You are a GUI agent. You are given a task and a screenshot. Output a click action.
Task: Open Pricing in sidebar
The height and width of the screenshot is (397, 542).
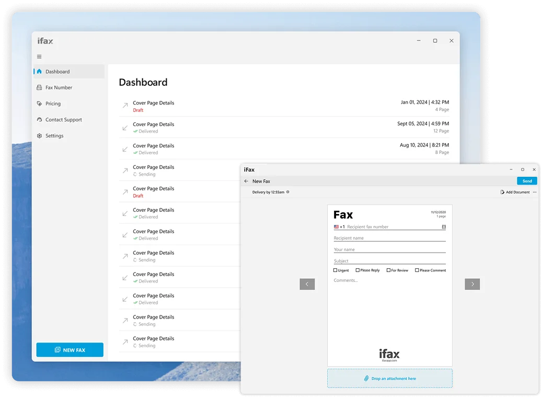69,104
